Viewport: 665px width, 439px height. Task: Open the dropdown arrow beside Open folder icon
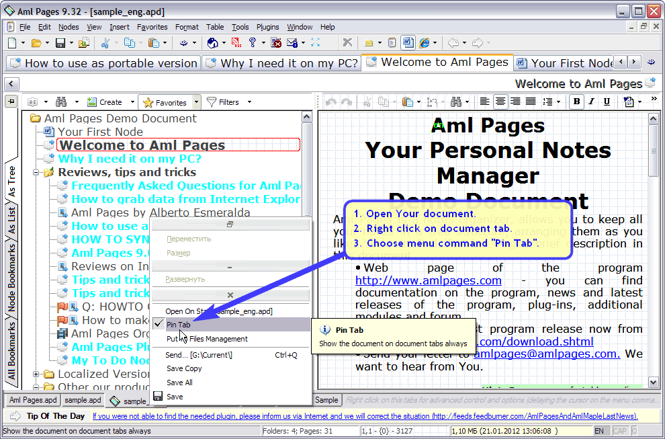(x=46, y=42)
